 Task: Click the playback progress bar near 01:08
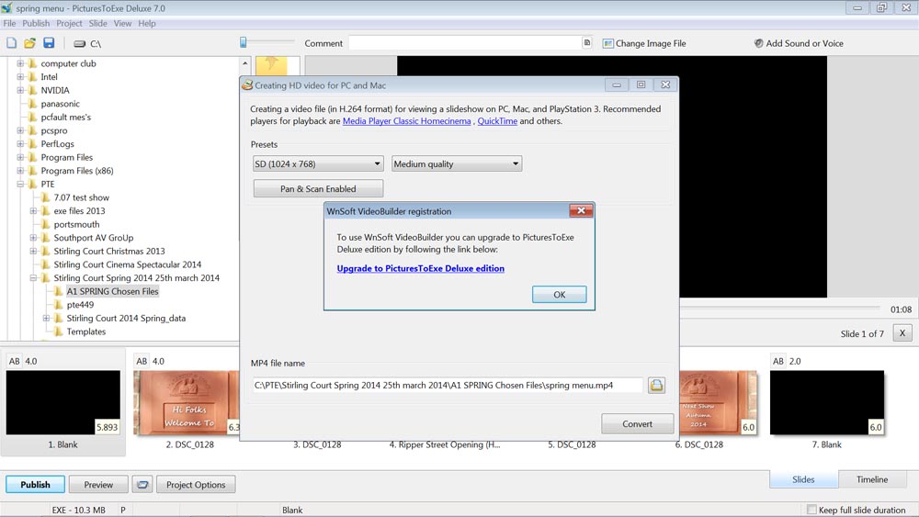pyautogui.click(x=779, y=308)
